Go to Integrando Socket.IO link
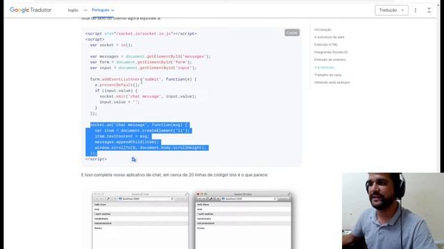444x249 pixels. click(331, 53)
